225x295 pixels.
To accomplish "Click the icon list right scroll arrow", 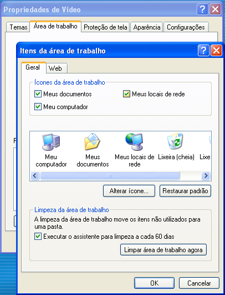I will pos(206,175).
